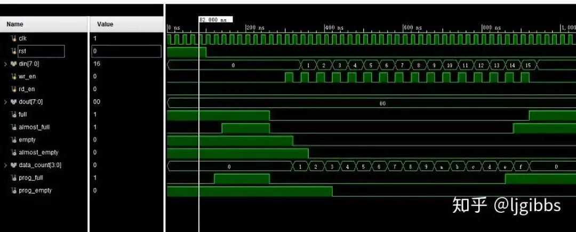This screenshot has width=576, height=232.
Task: Click the almost_full signal icon
Action: tap(14, 127)
